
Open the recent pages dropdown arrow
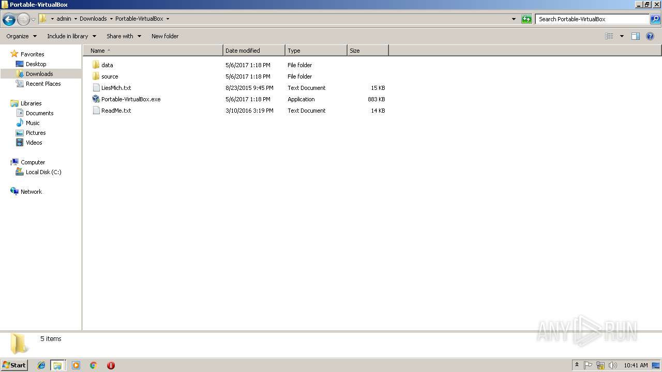[34, 19]
